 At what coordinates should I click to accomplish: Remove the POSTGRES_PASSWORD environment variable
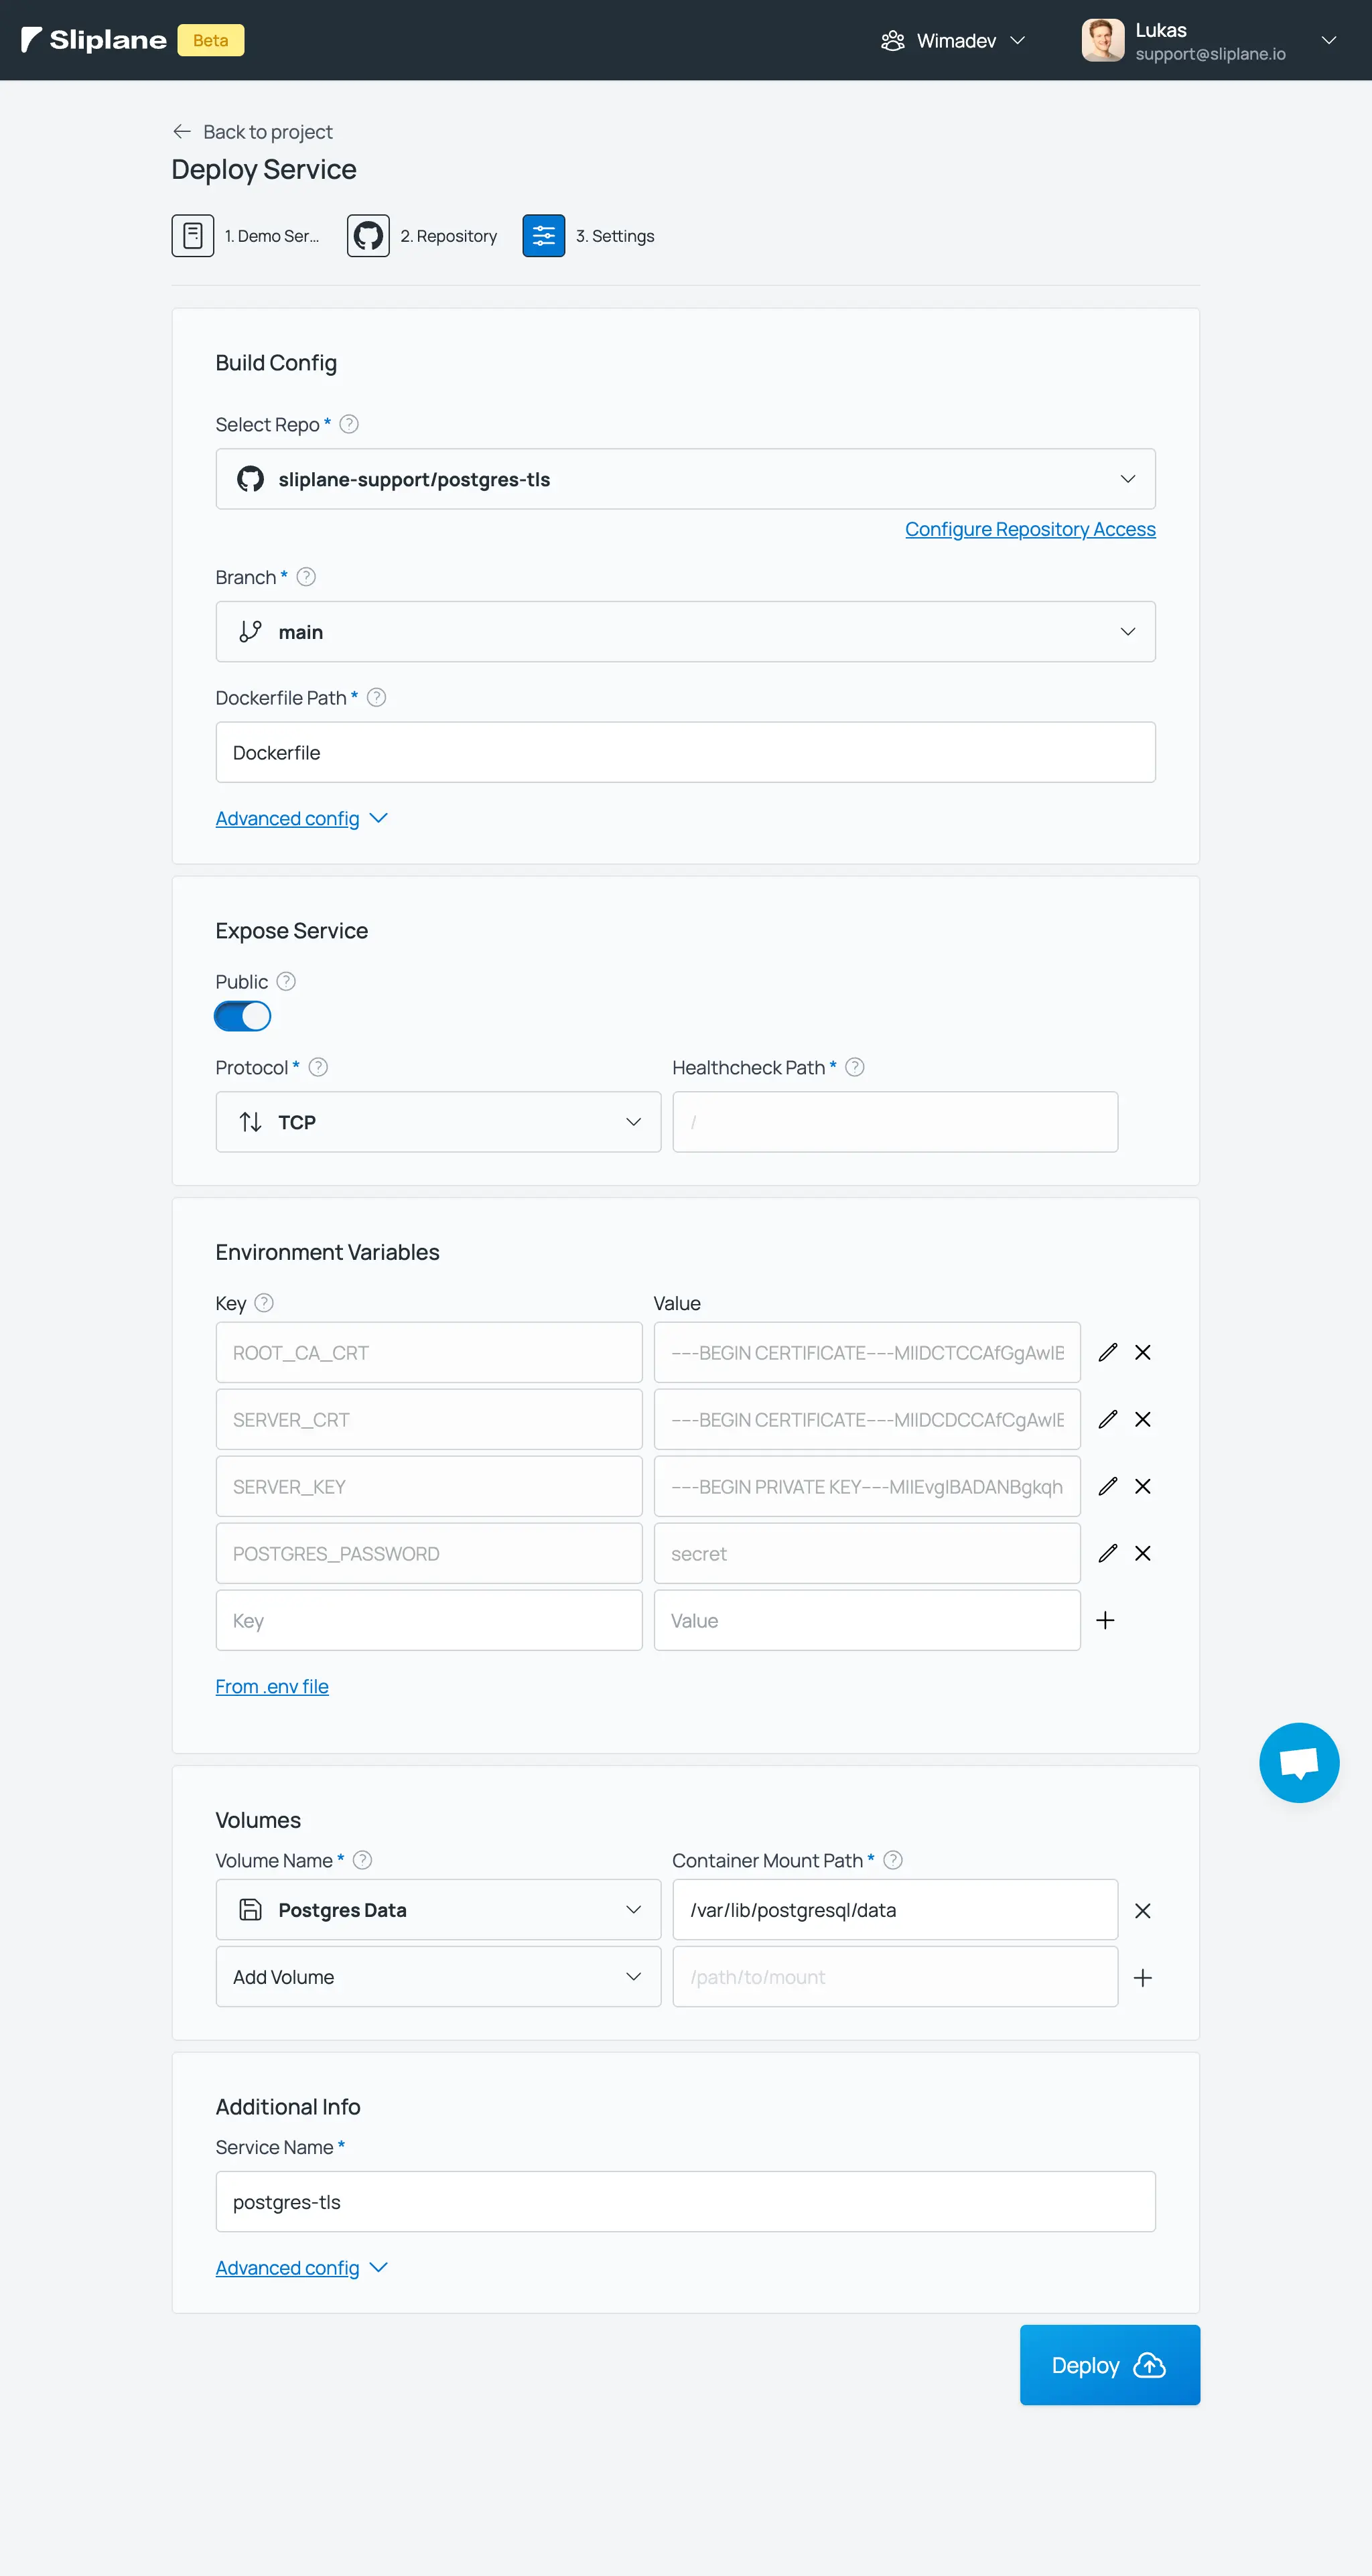coord(1142,1554)
